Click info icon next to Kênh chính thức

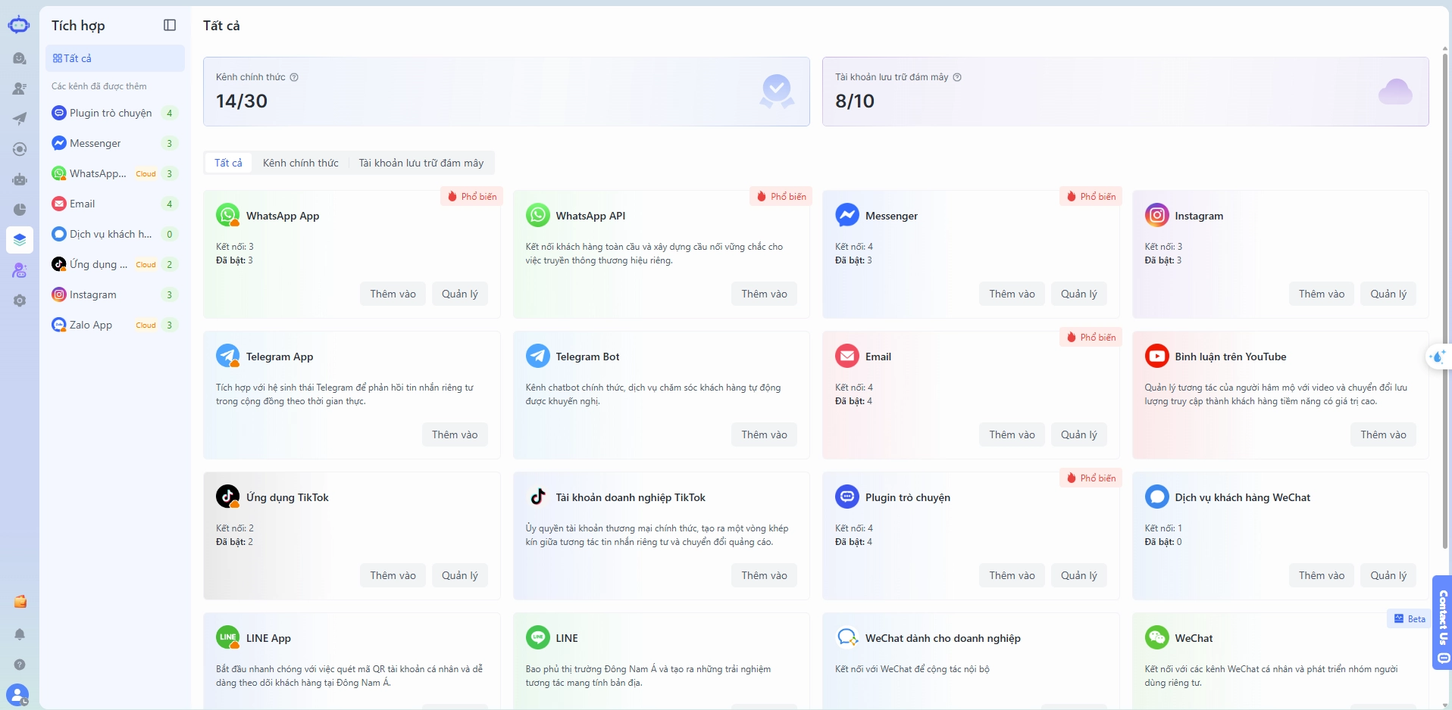coord(294,77)
